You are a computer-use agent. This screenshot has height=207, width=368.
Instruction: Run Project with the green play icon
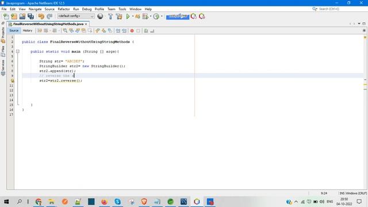128,16
